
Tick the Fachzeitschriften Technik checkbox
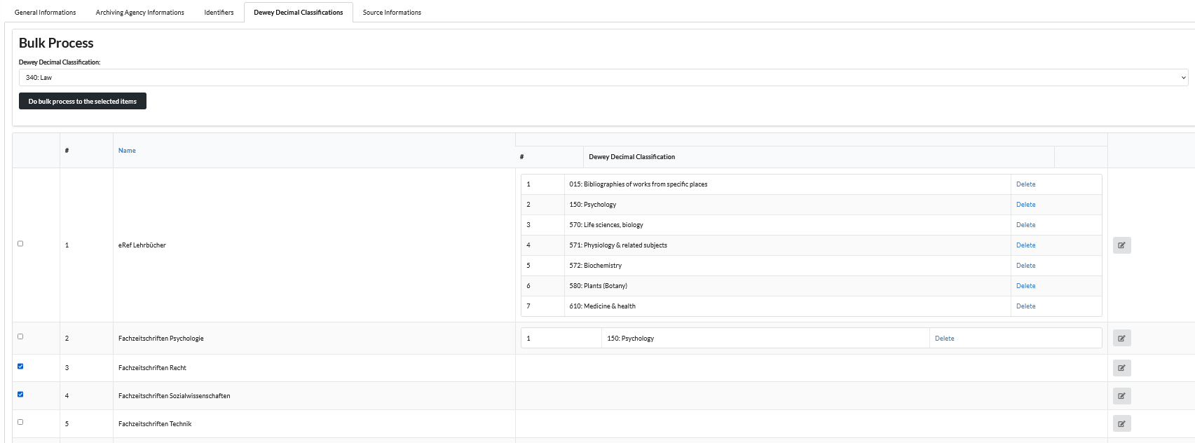click(20, 422)
